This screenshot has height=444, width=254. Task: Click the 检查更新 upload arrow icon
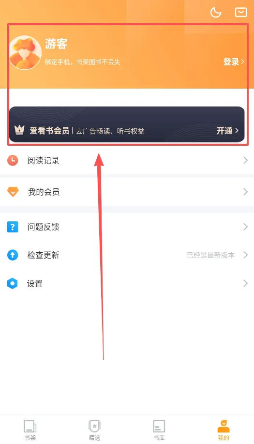pos(13,255)
